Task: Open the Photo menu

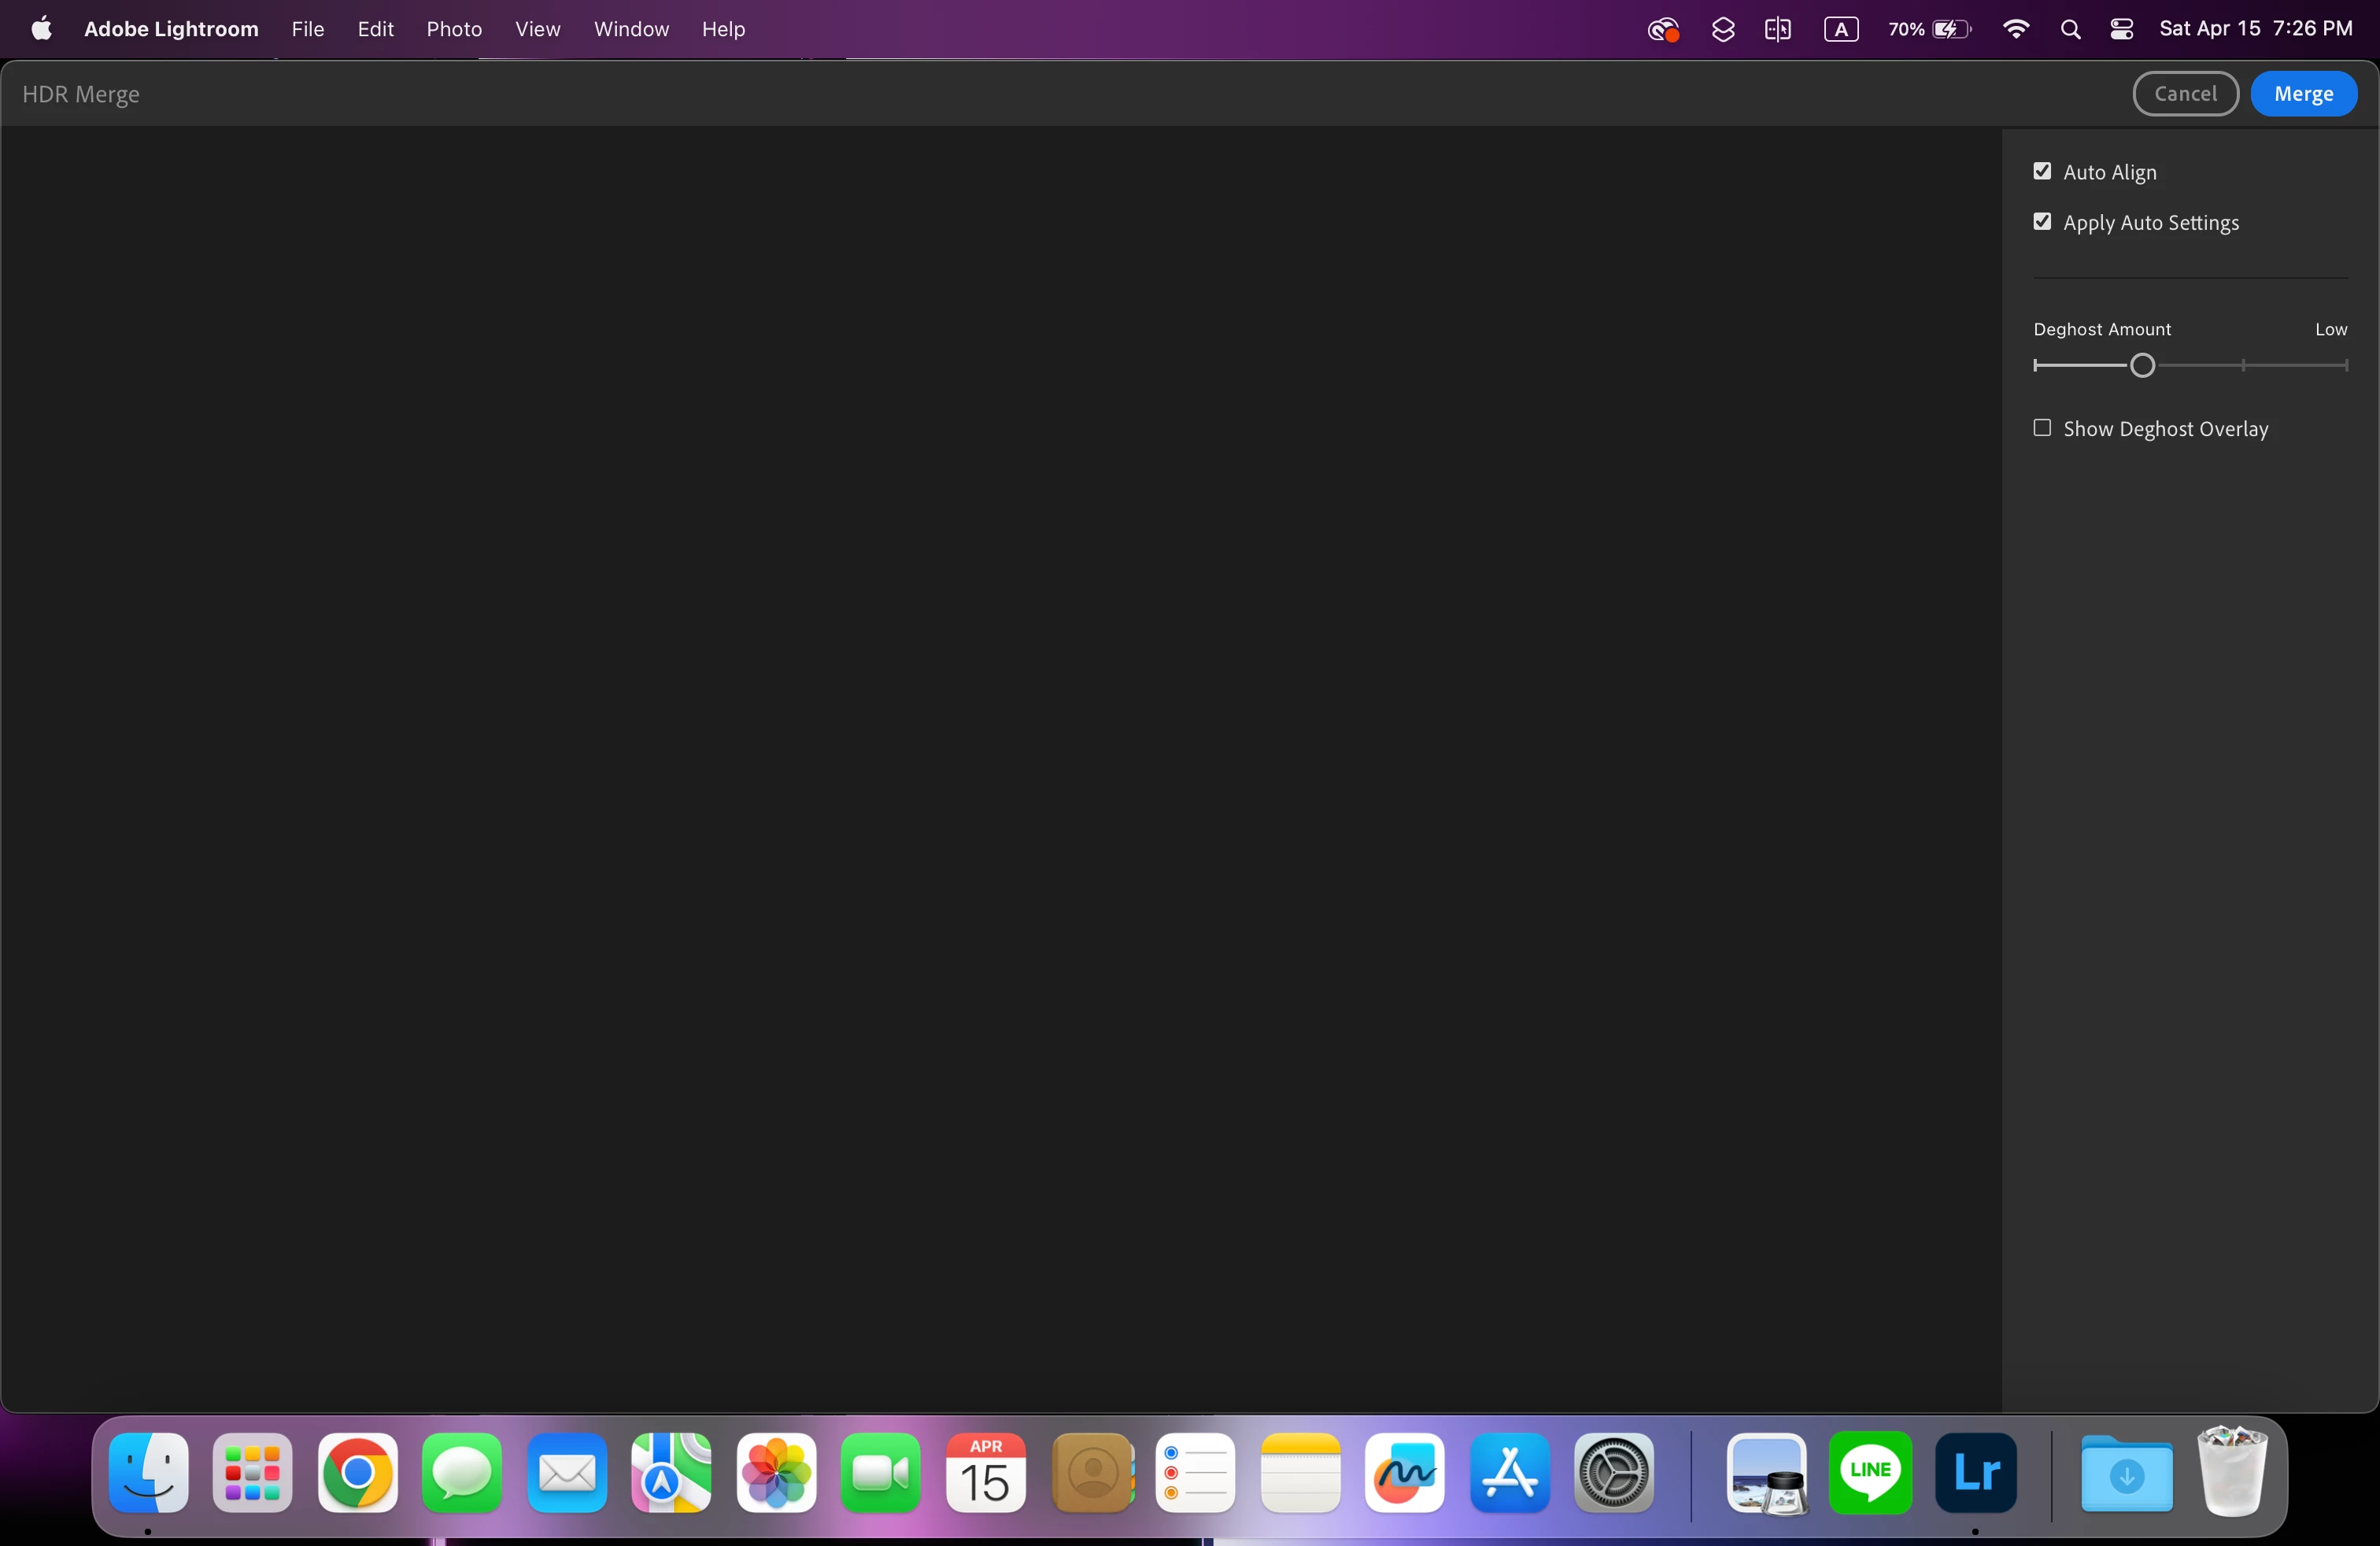Action: click(454, 30)
